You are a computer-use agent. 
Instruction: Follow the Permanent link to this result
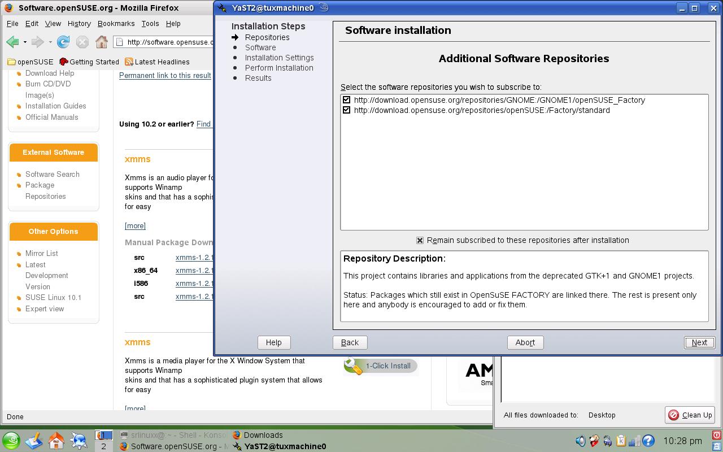[165, 76]
